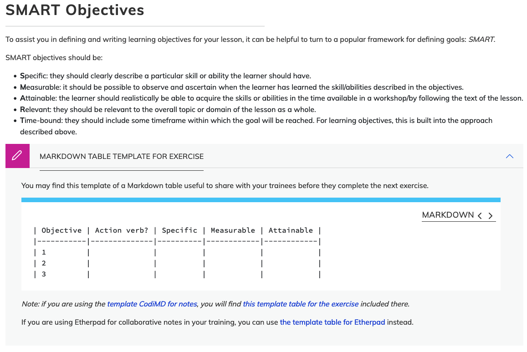Click the Objective column header in the snippet
Screen dimensions: 527x352
[61, 230]
